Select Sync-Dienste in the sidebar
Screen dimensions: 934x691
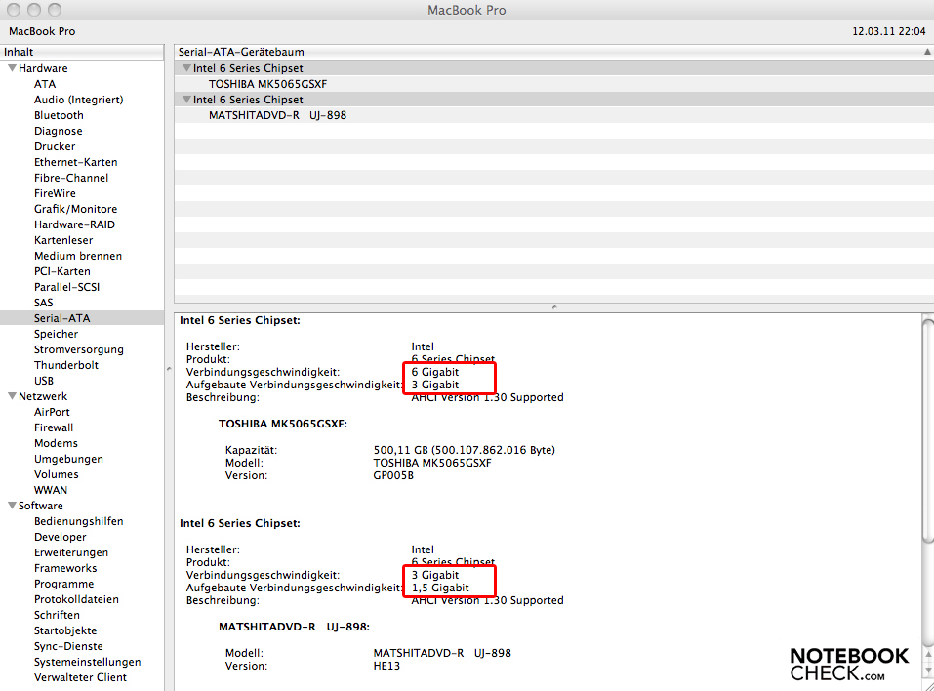coord(68,646)
